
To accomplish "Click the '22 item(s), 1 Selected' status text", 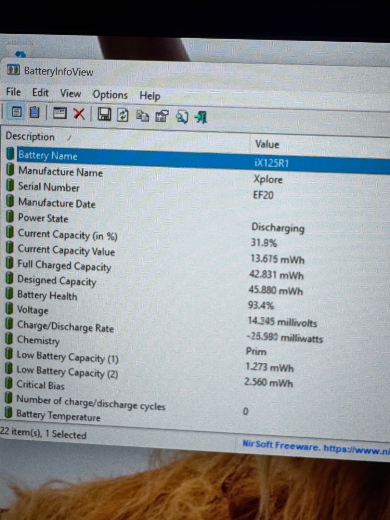I will [x=43, y=433].
